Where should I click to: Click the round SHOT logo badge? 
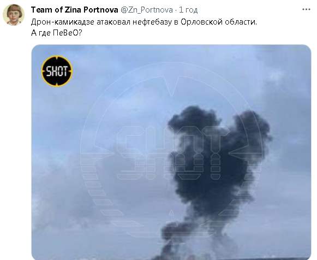[57, 71]
